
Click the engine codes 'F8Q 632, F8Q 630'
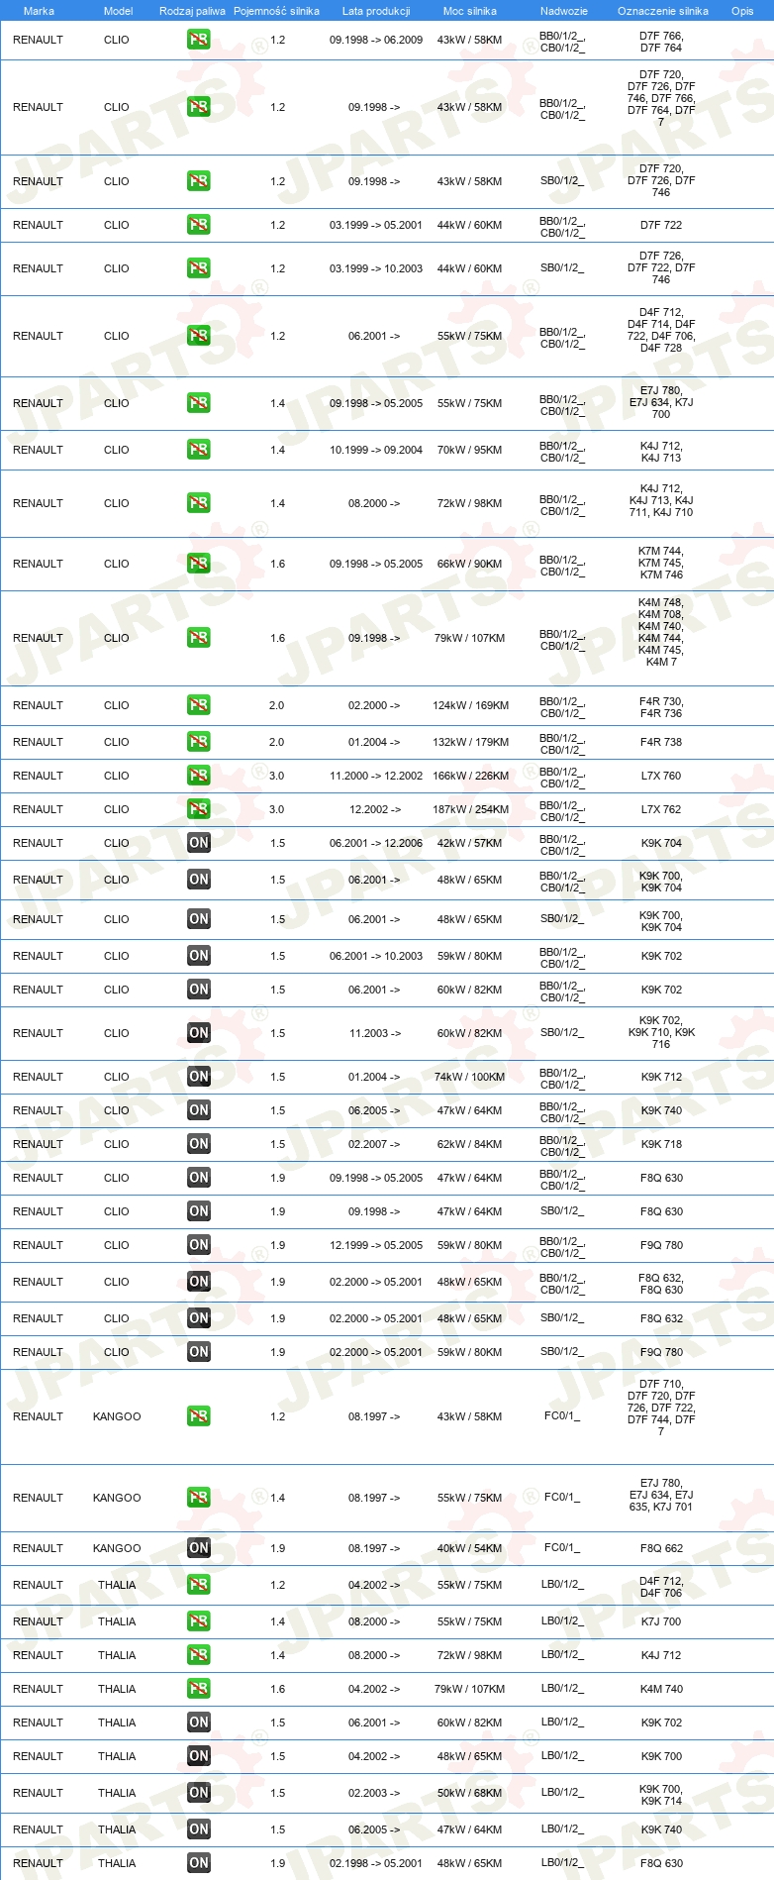[661, 1284]
